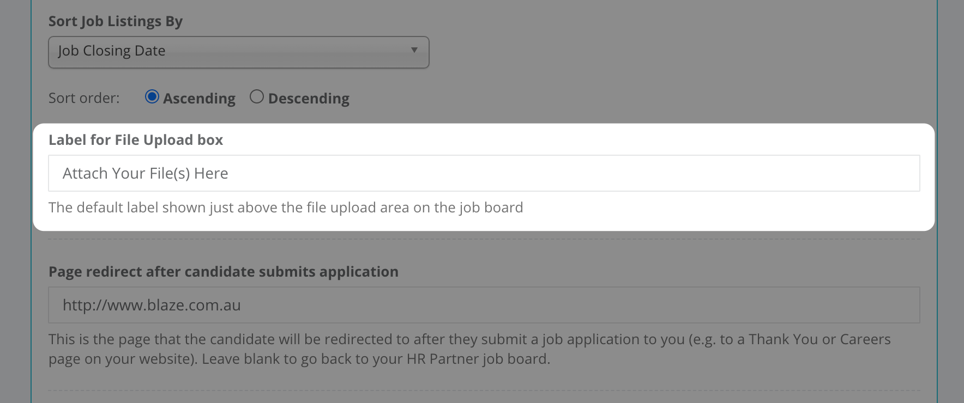
Task: Focus the Label for File Upload box field
Action: coord(484,173)
